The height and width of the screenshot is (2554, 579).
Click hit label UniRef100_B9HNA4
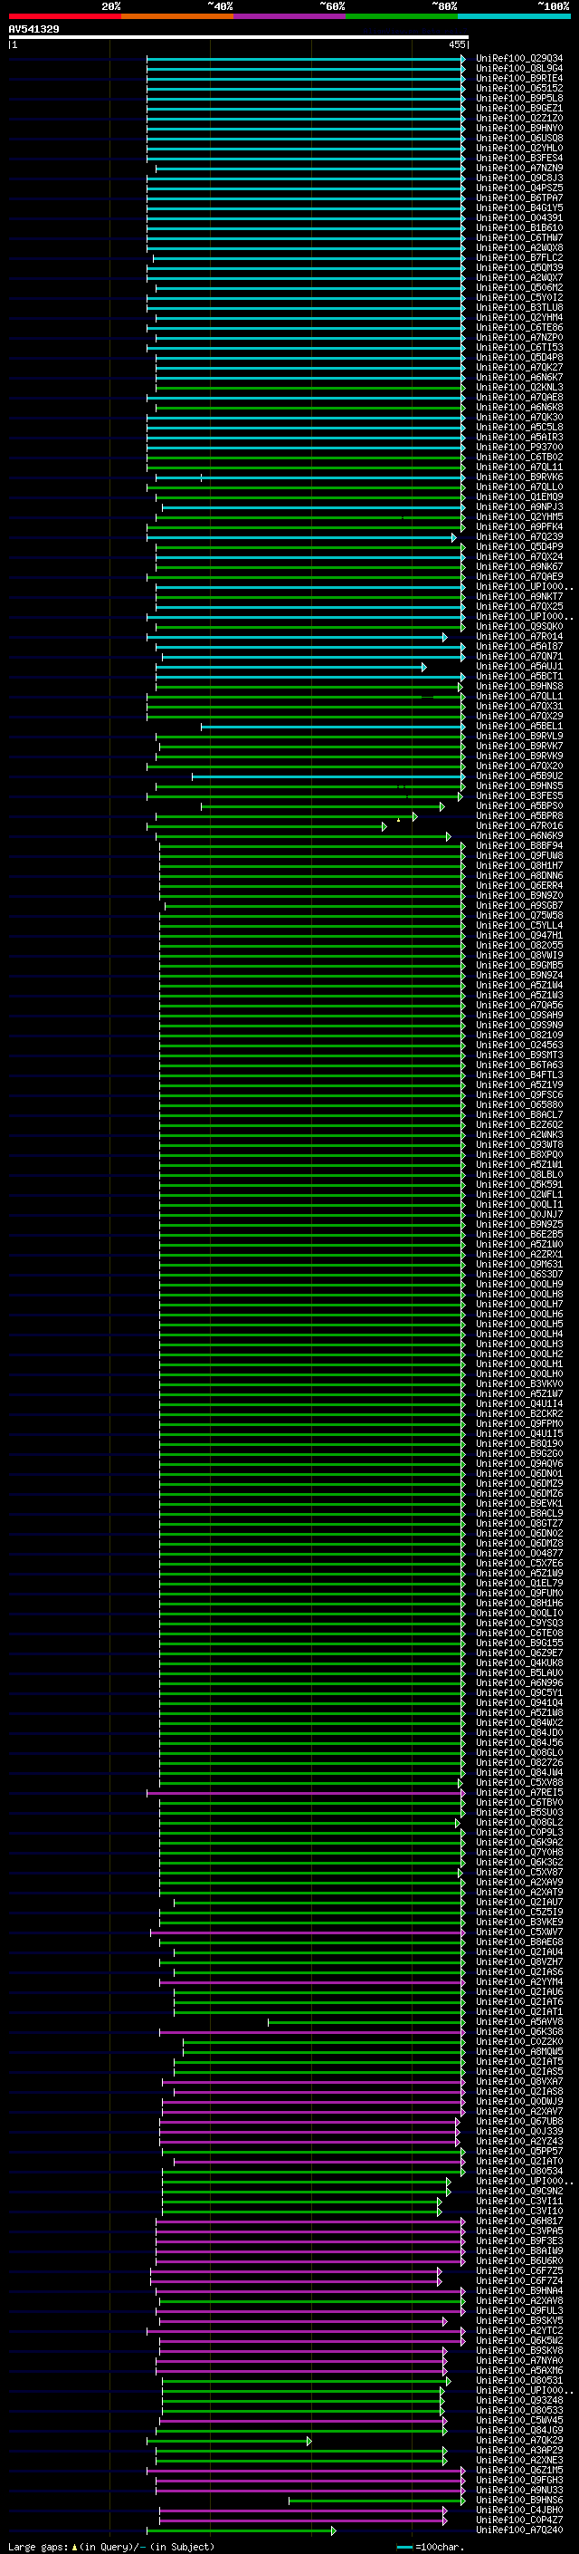point(518,2290)
